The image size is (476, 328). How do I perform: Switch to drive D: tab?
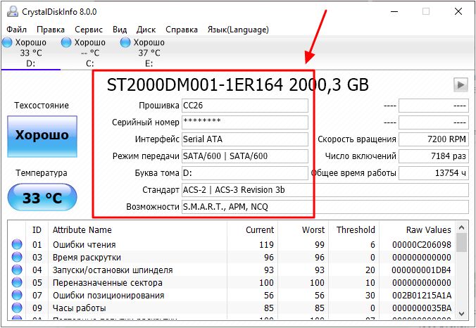point(31,53)
